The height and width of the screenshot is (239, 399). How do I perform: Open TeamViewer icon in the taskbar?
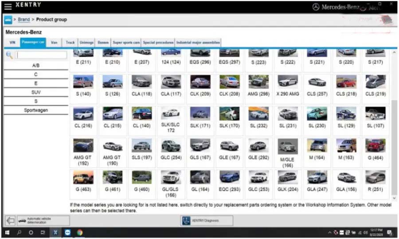[68, 232]
